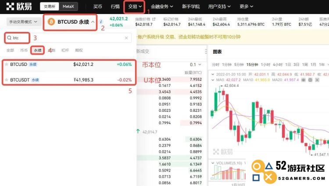Viewport: 329px width, 186px height.
Task: Collapse the MA5 legend line chevron
Action: coord(213,80)
